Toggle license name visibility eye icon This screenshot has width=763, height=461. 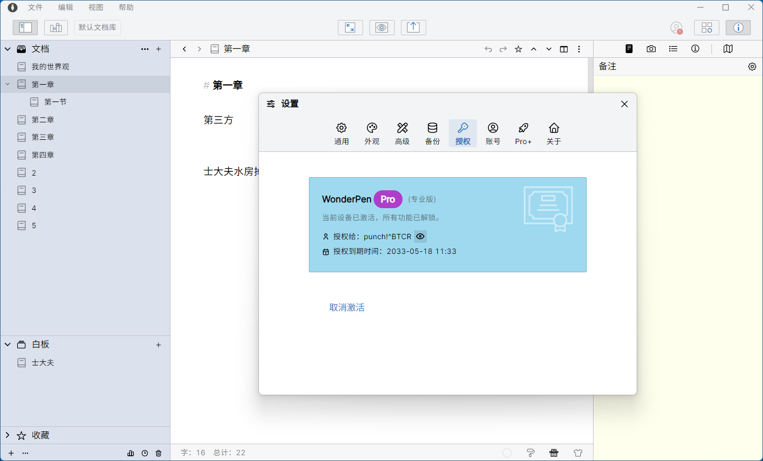(420, 237)
